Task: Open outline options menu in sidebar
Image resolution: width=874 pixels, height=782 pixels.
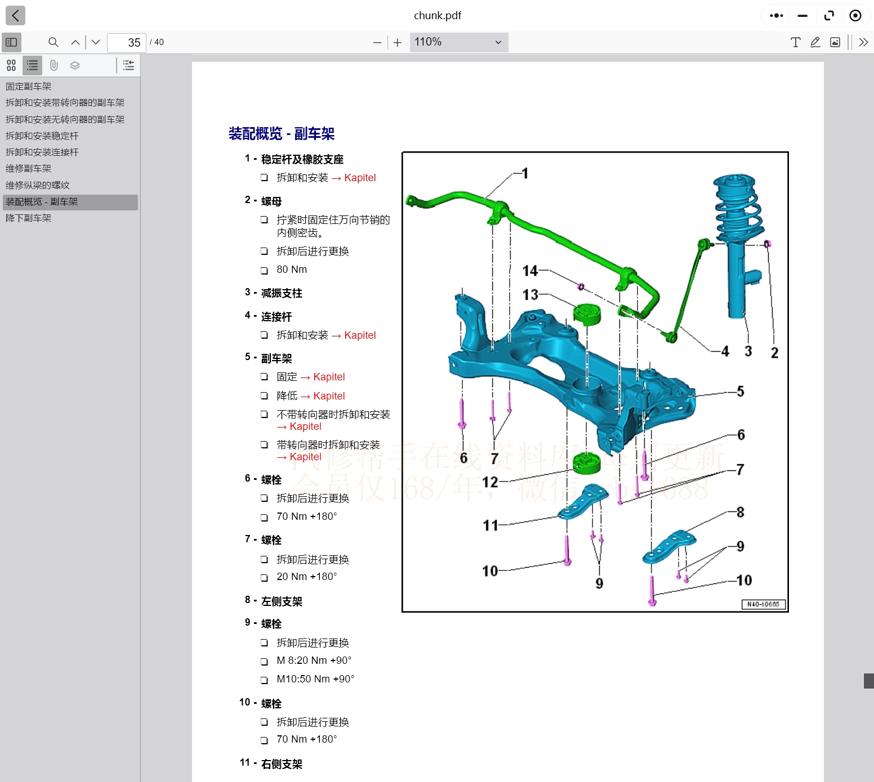Action: pyautogui.click(x=129, y=66)
